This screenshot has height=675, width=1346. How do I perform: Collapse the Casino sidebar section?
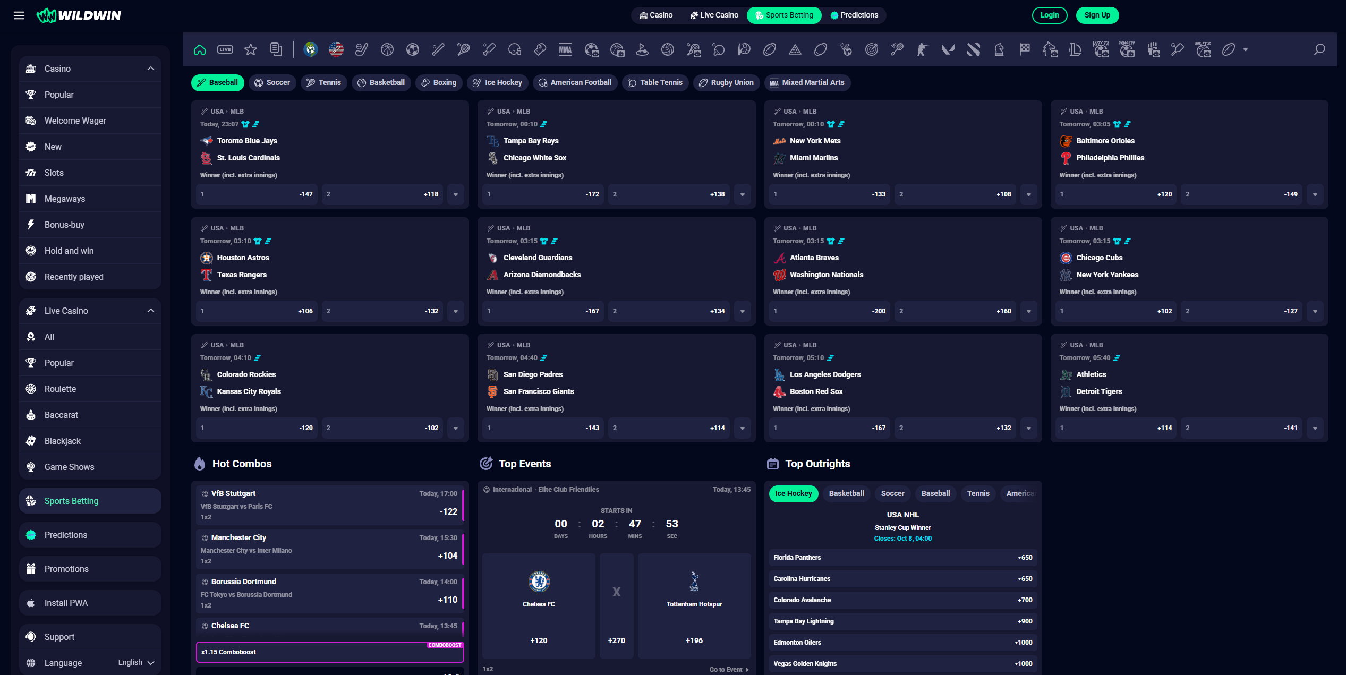coord(151,69)
